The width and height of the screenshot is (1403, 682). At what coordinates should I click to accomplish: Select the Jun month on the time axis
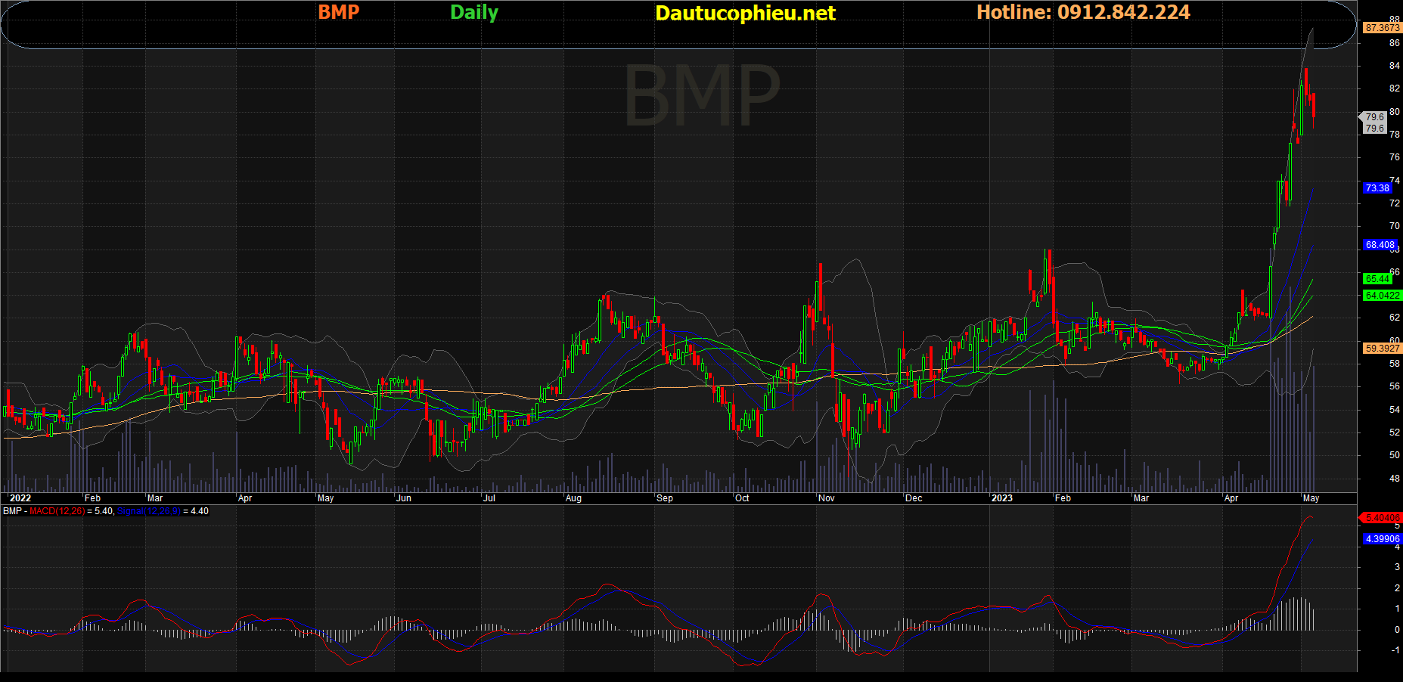click(404, 498)
